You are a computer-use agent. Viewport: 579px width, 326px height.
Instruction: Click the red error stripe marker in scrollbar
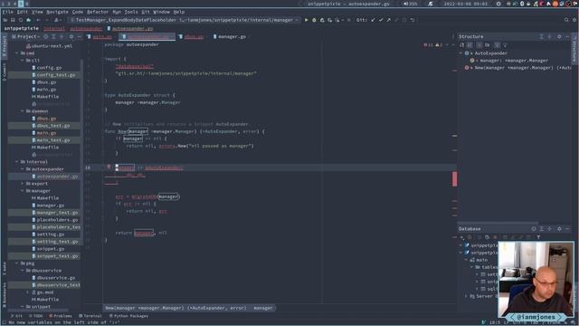454,178
